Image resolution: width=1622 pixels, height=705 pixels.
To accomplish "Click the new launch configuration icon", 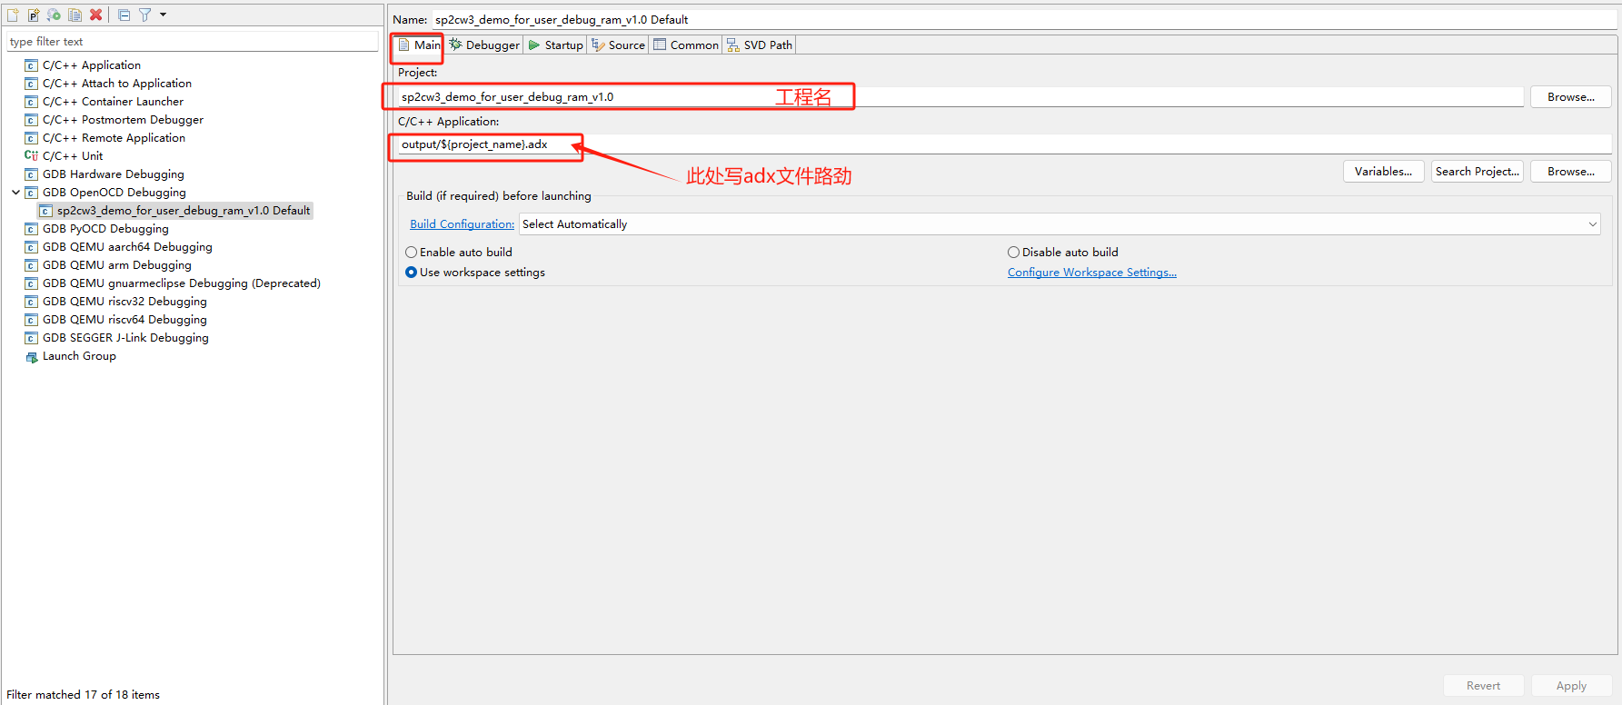I will click(x=13, y=15).
